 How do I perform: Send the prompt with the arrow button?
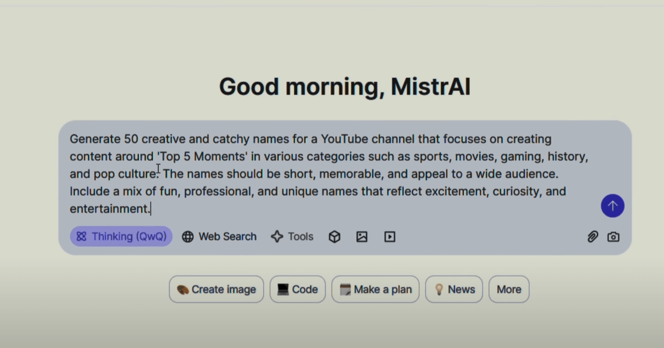point(612,206)
